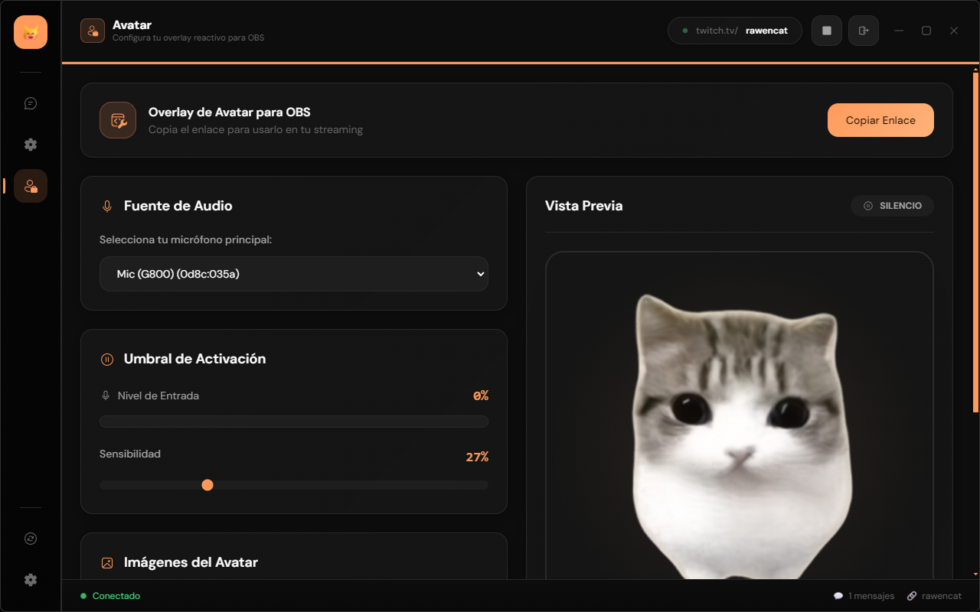Click the sync refresh icon in sidebar

point(31,539)
